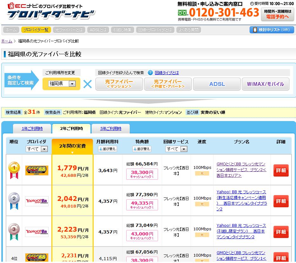Open the rank 1 GMOとくとくBB プラン2 plan link
This screenshot has width=296, height=263.
[x=241, y=170]
